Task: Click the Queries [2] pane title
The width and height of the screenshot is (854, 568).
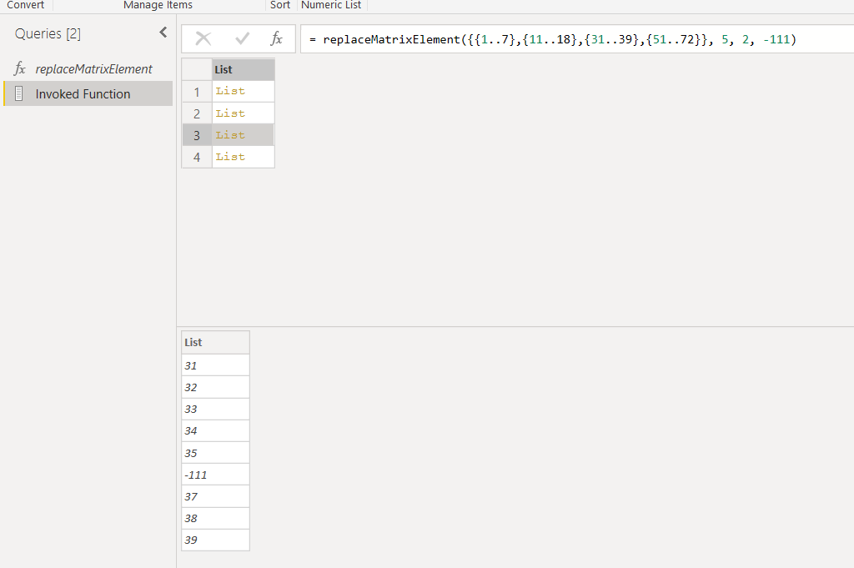Action: coord(48,33)
